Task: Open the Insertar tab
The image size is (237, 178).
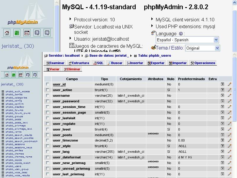Action: 135,63
